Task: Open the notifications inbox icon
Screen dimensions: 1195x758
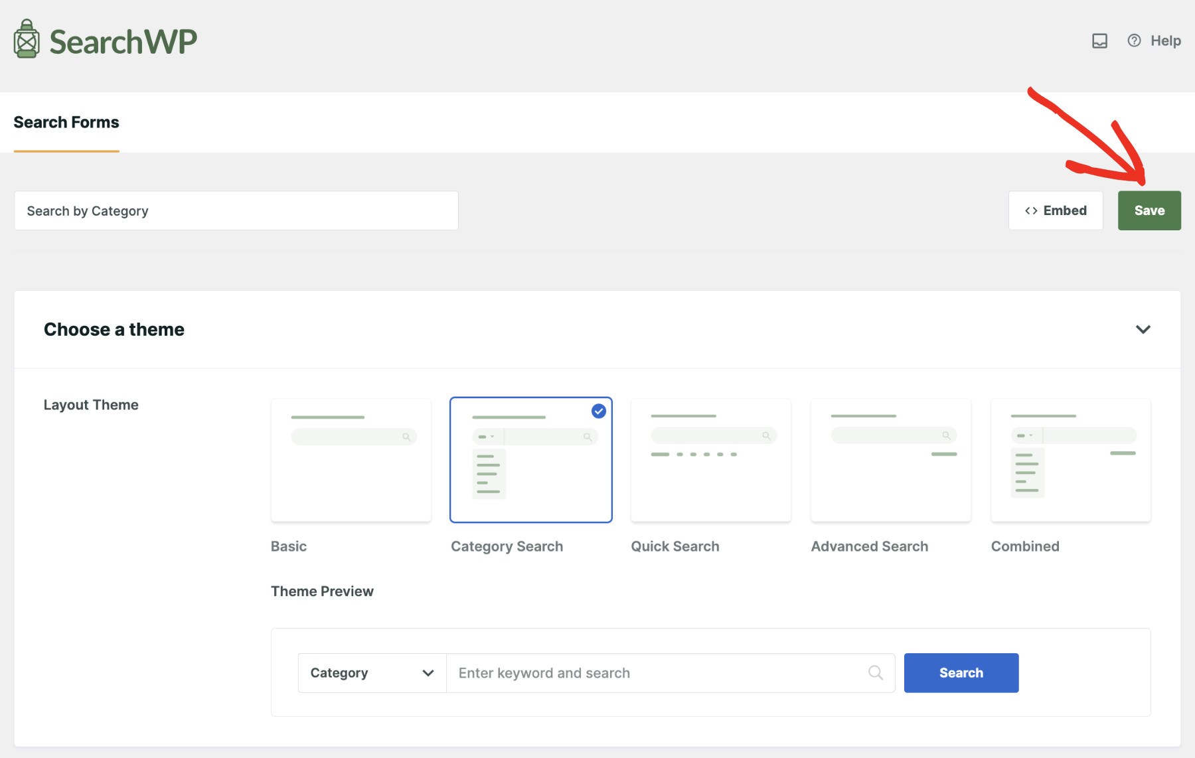Action: click(1100, 40)
